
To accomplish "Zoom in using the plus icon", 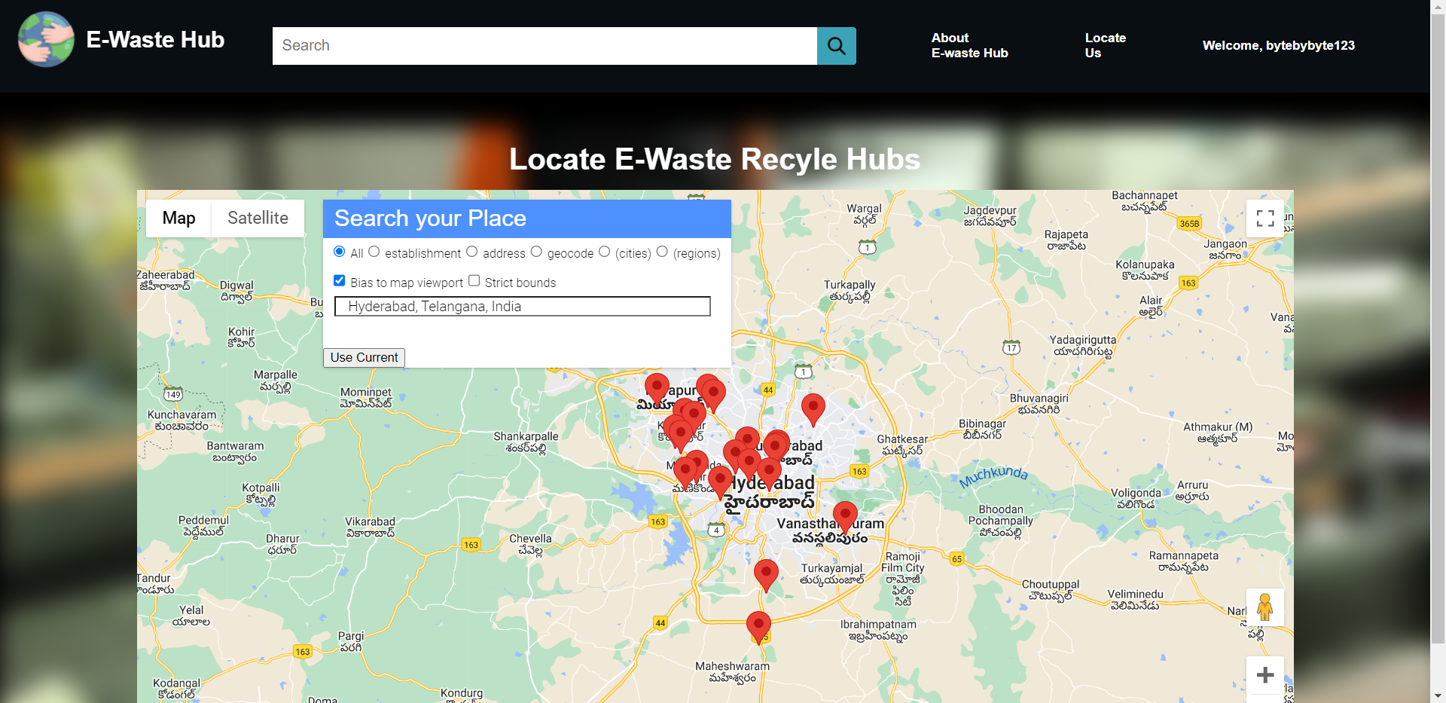I will tap(1265, 676).
